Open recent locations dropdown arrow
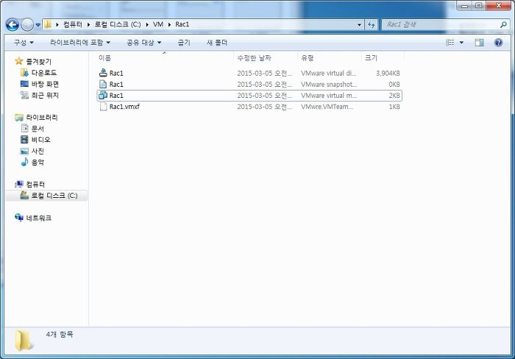 point(38,25)
